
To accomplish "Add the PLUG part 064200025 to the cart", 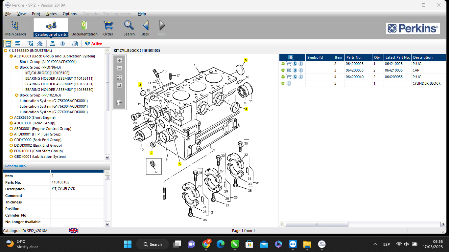I will click(289, 63).
